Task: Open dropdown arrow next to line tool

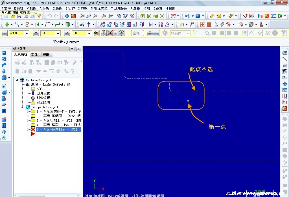Action: tap(22, 24)
